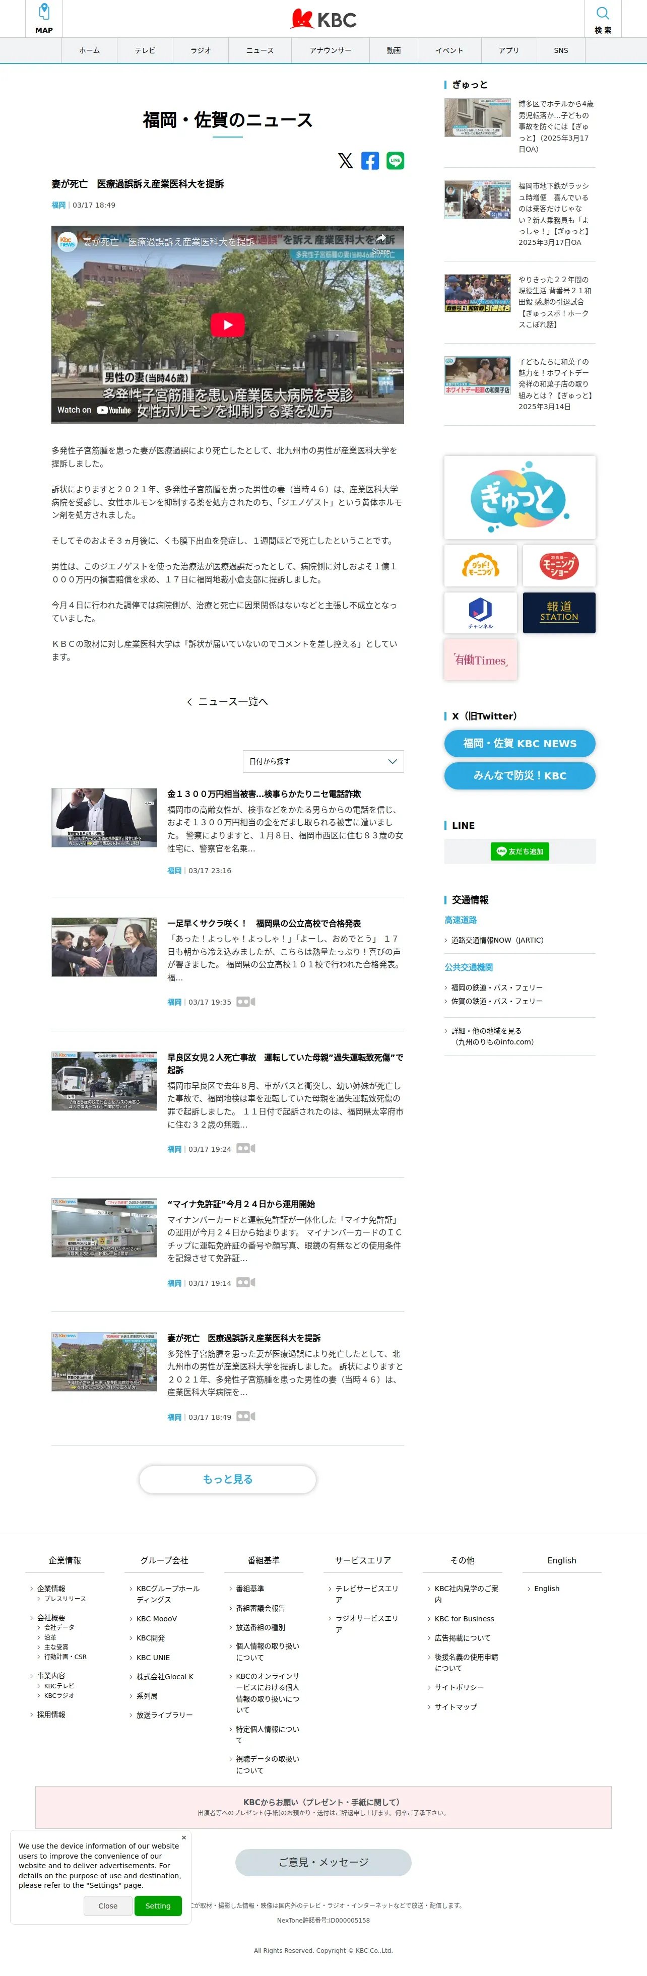Go to ホーム menu item
The height and width of the screenshot is (1976, 647).
[x=89, y=50]
